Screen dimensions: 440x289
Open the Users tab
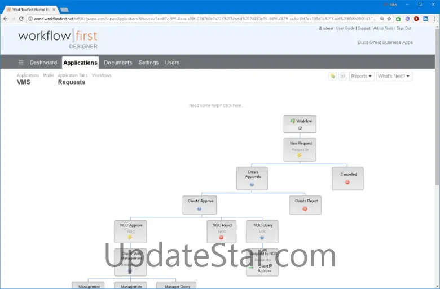pyautogui.click(x=172, y=63)
